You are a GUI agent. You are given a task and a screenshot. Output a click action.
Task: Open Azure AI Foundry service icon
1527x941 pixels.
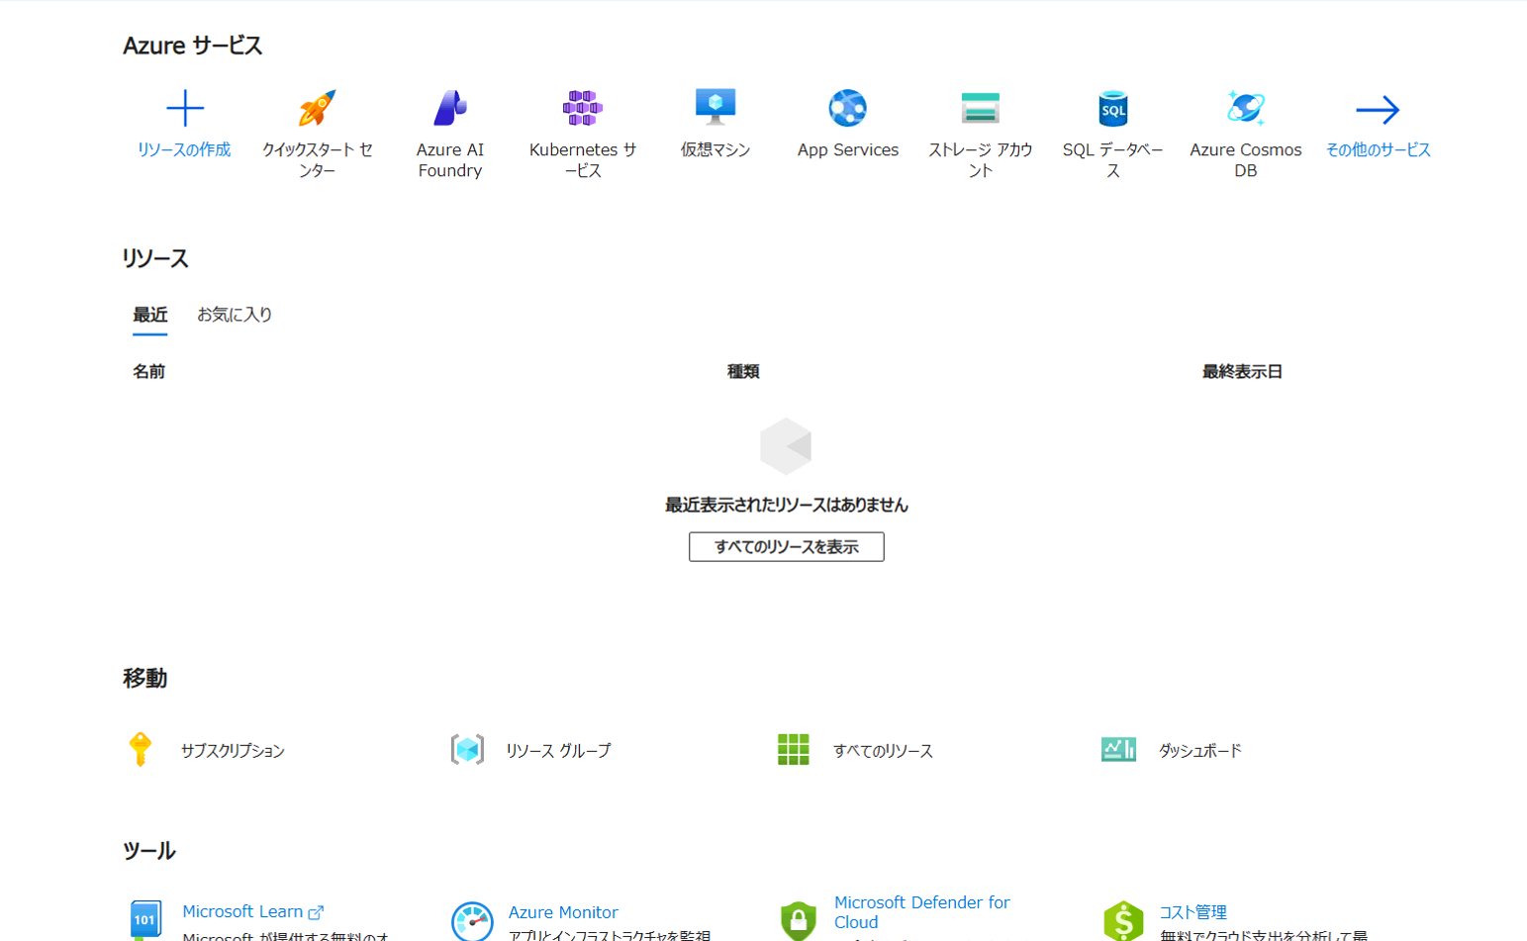point(449,109)
